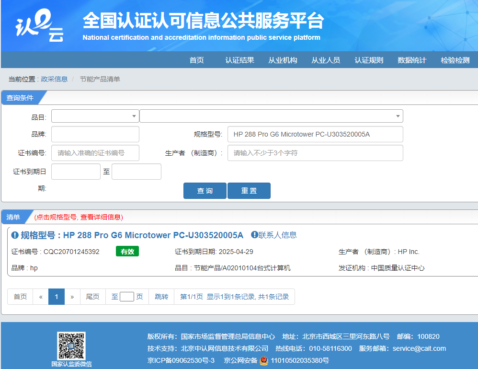This screenshot has height=369, width=478.
Task: Open the 认证规则 menu item
Action: tap(369, 60)
